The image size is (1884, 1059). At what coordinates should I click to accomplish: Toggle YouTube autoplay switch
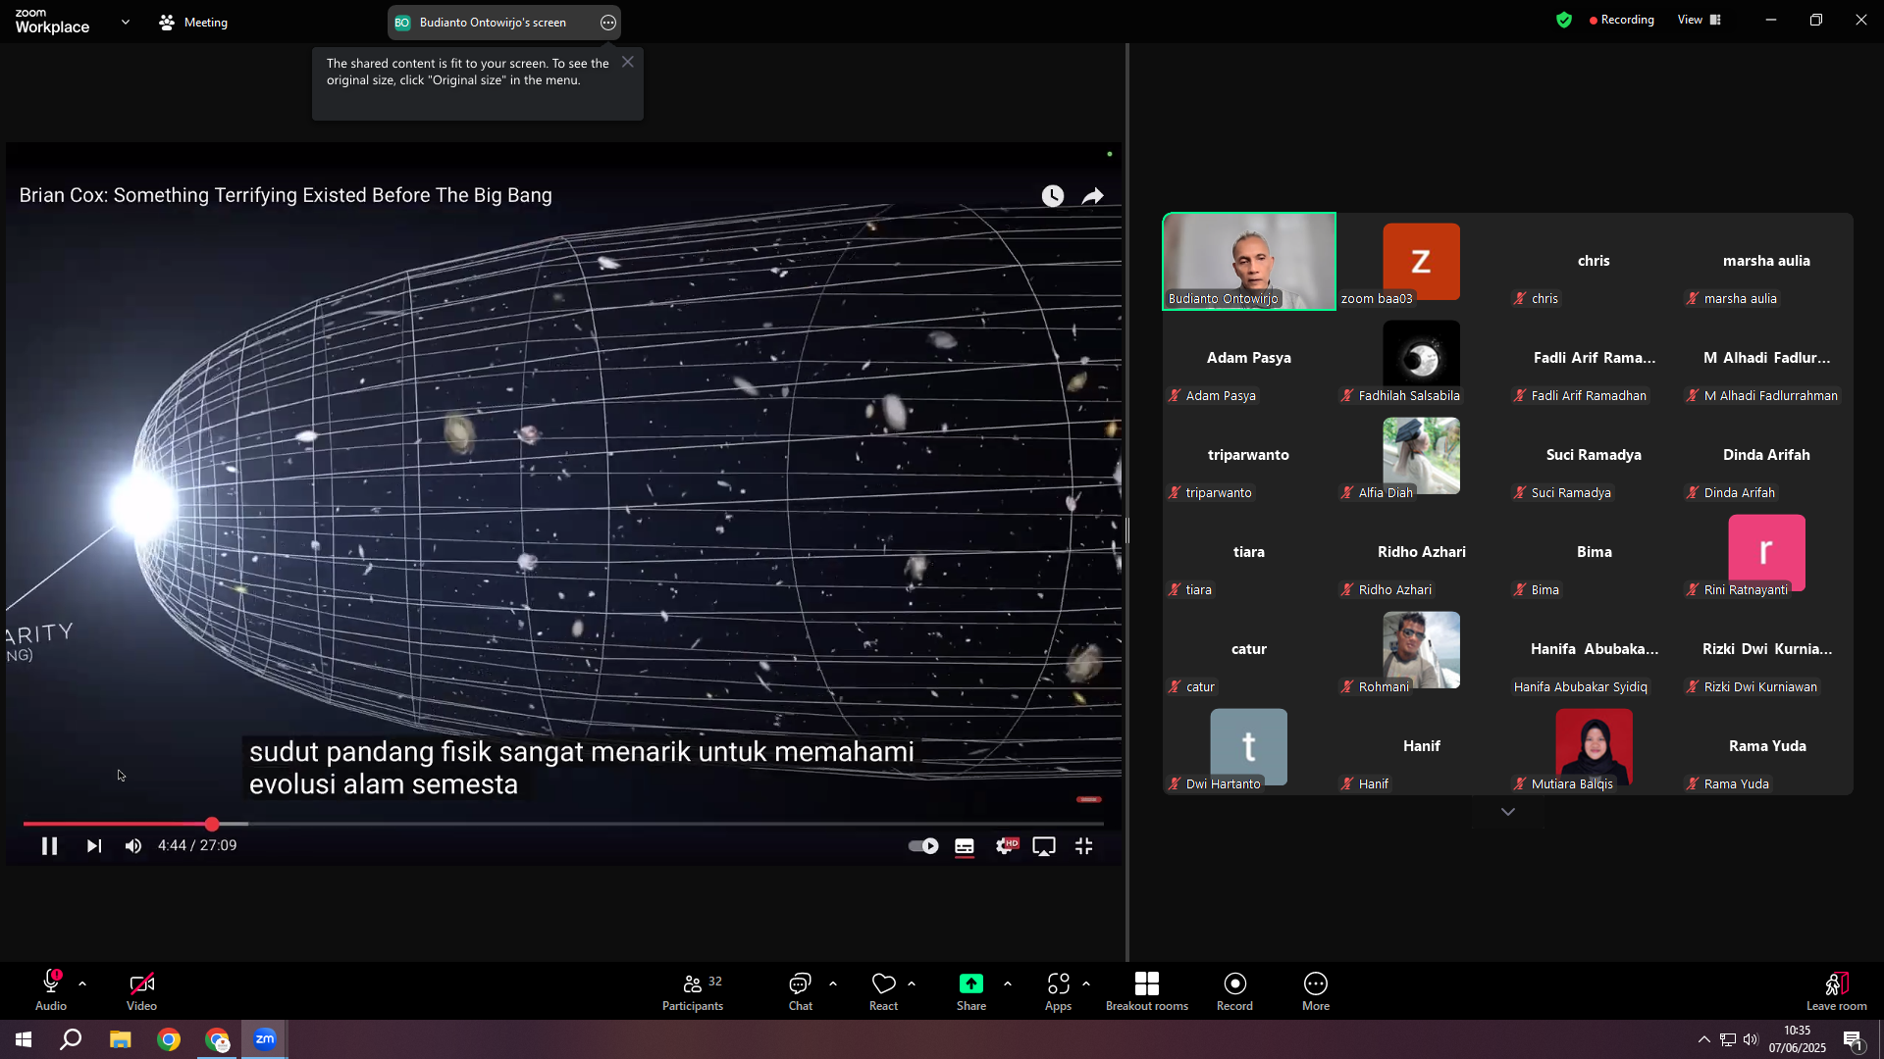[x=923, y=846]
